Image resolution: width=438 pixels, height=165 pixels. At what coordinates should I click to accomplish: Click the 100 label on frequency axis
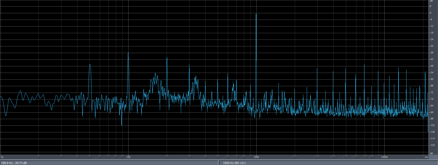[x=128, y=157]
